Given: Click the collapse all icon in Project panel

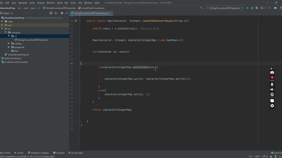Looking at the screenshot, I should pos(56,13).
